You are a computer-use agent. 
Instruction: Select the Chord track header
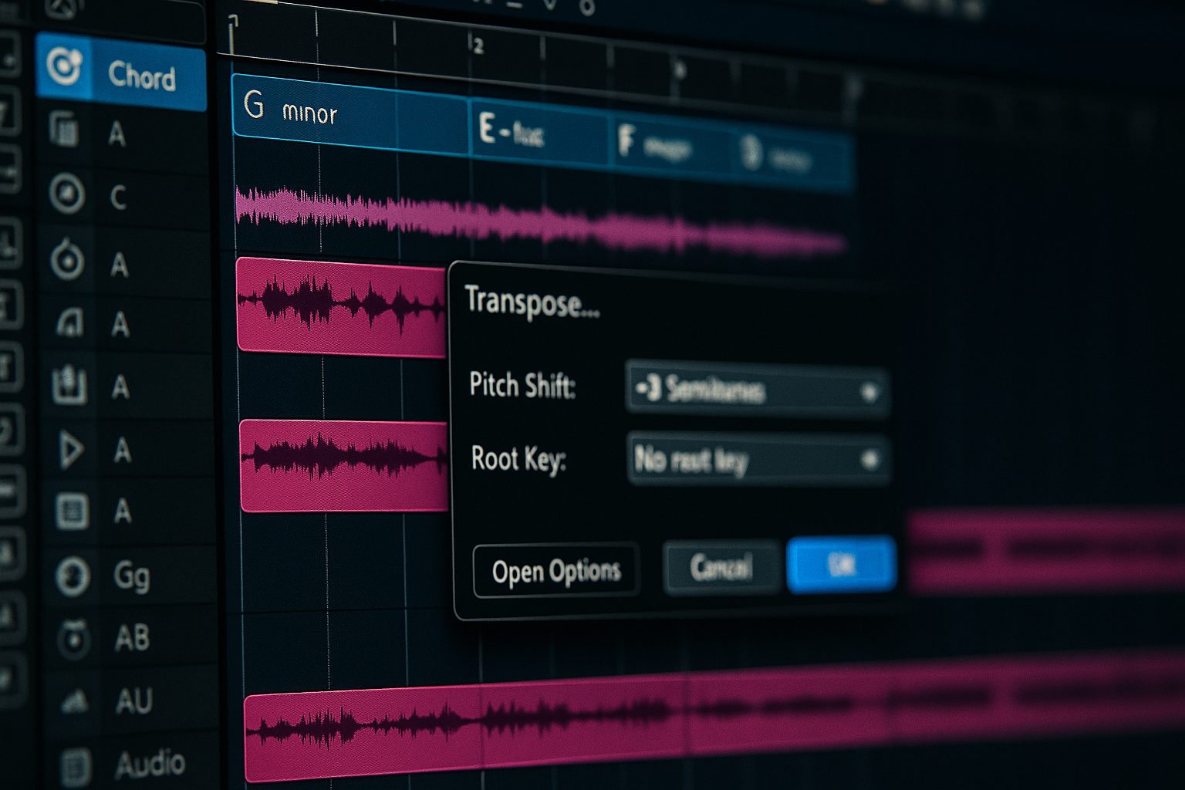pyautogui.click(x=142, y=76)
